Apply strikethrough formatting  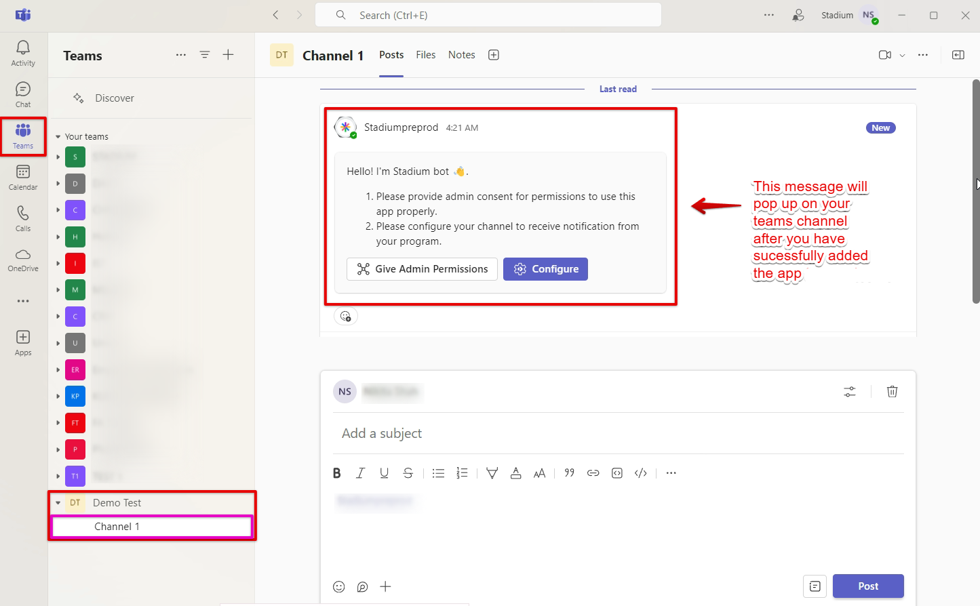click(x=408, y=473)
